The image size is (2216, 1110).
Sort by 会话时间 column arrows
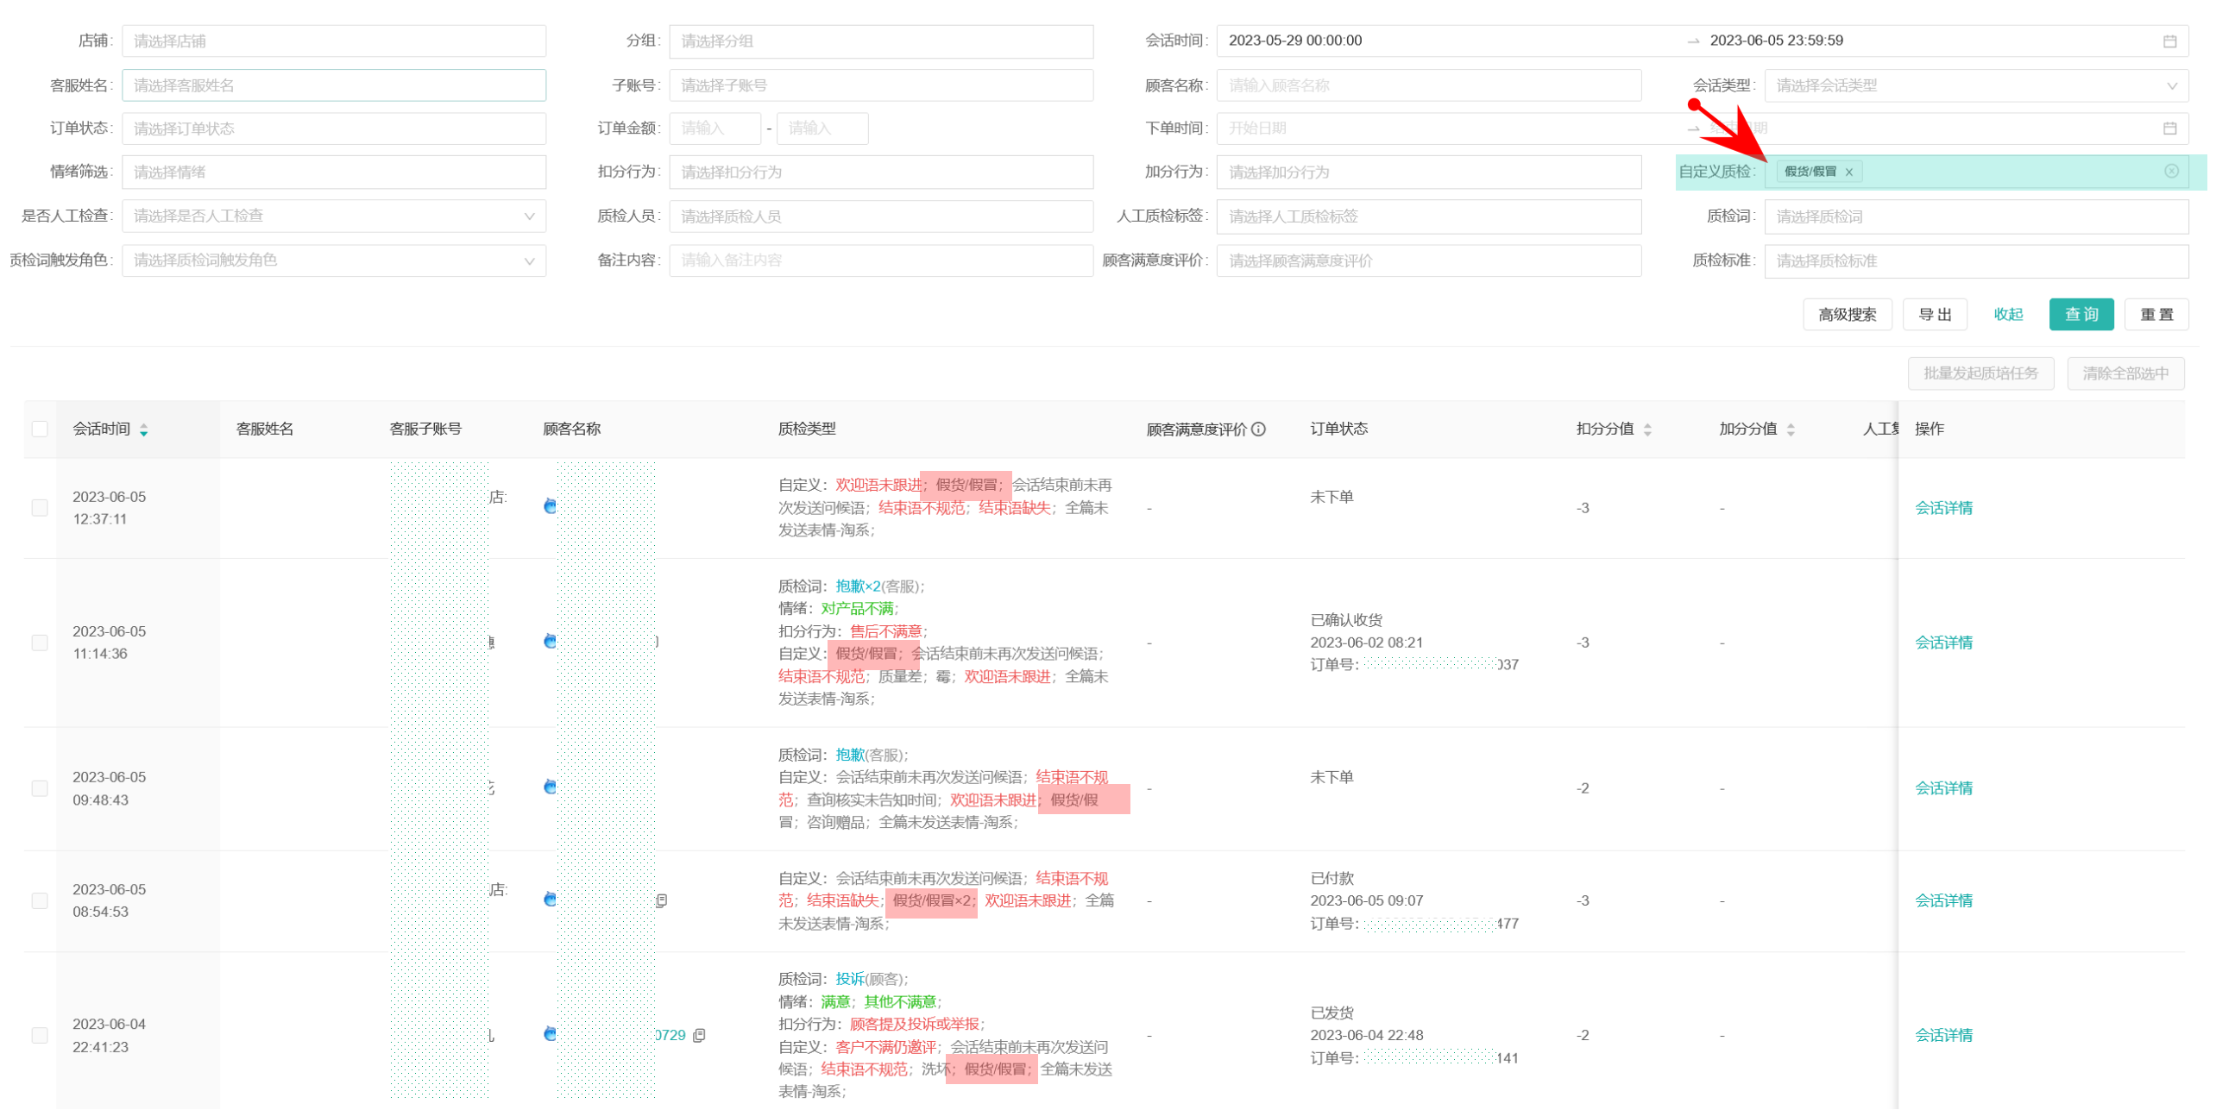(144, 430)
